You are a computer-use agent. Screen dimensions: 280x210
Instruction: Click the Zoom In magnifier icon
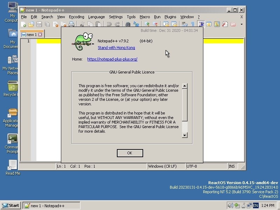pos(147,24)
